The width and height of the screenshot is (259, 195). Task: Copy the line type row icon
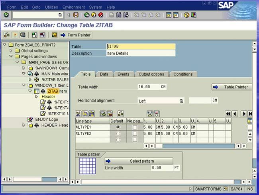85,114
